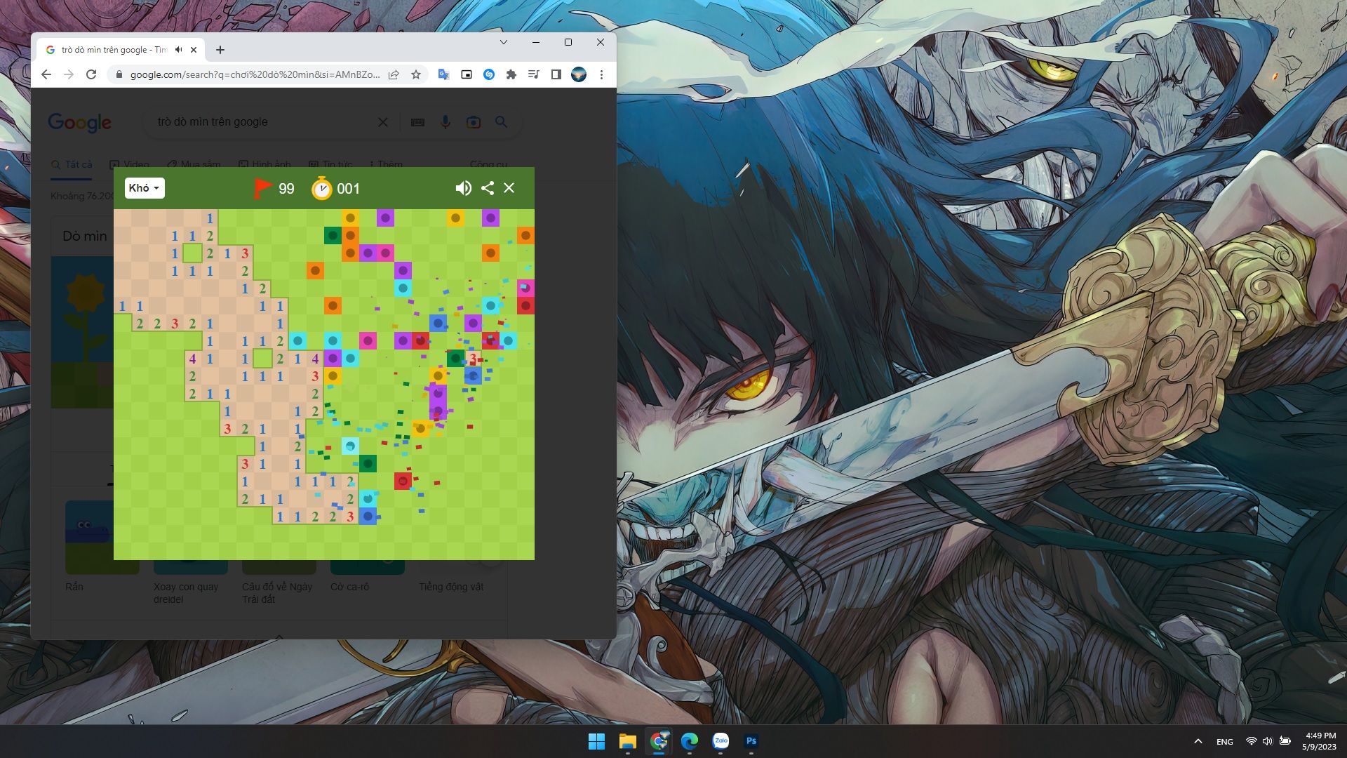Viewport: 1347px width, 758px height.
Task: Open the battery tray icon
Action: pos(1285,741)
